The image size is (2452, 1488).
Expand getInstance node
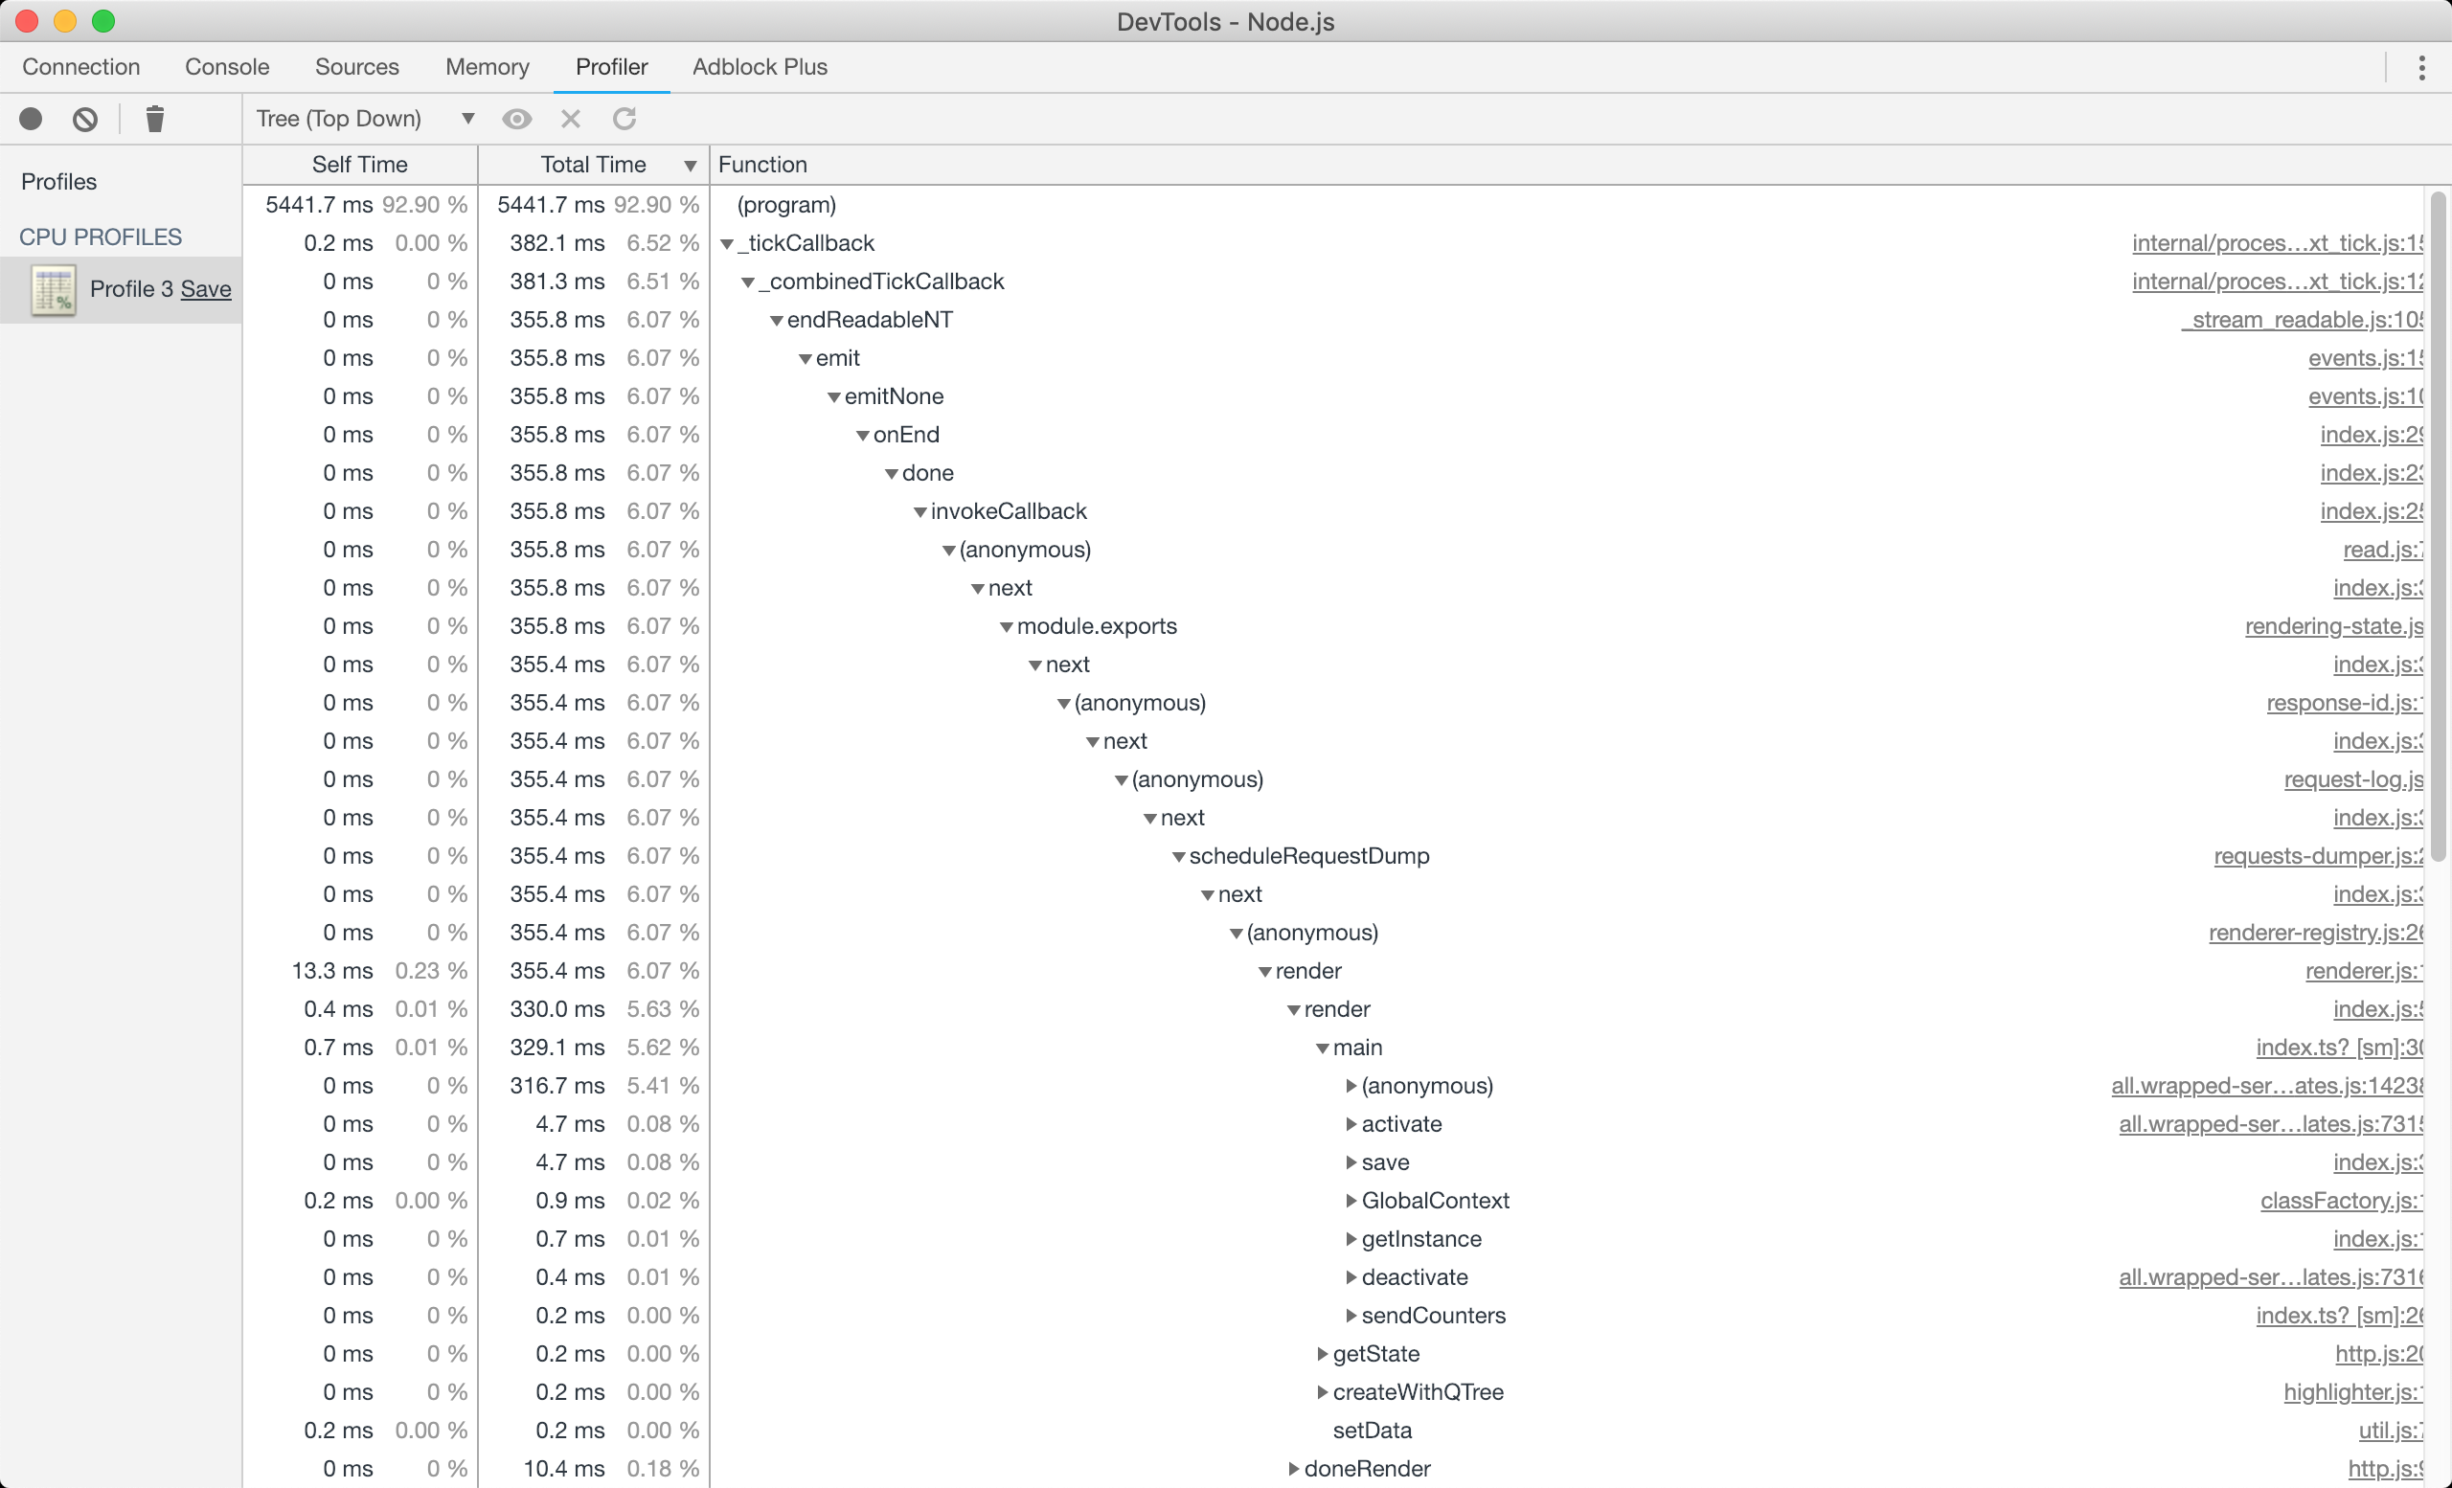(x=1351, y=1239)
